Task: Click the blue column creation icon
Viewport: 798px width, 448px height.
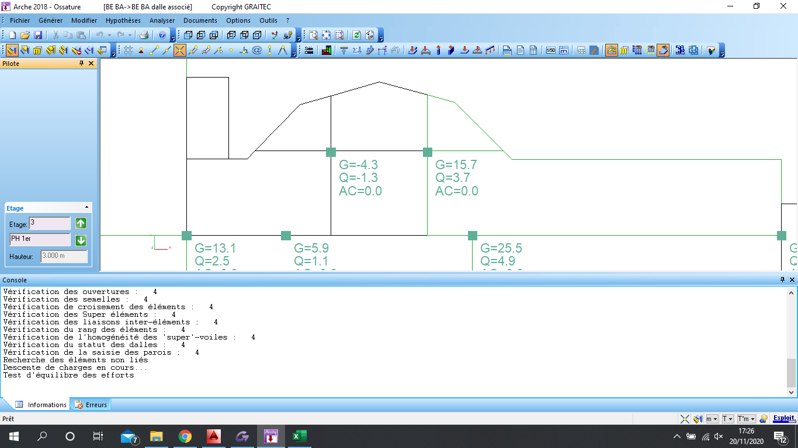Action: pos(438,50)
